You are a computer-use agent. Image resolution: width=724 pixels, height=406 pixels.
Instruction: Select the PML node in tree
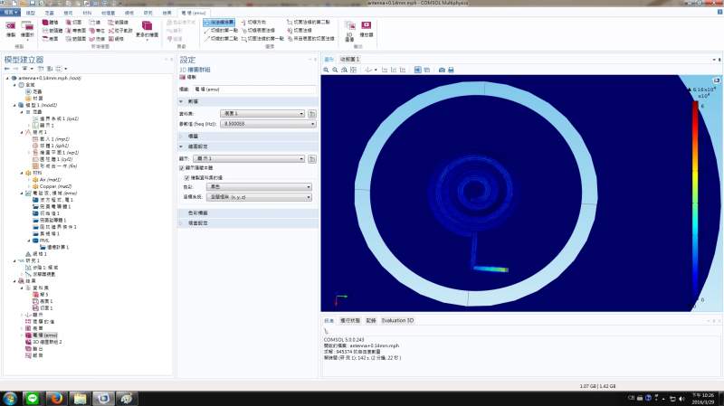[x=41, y=241]
